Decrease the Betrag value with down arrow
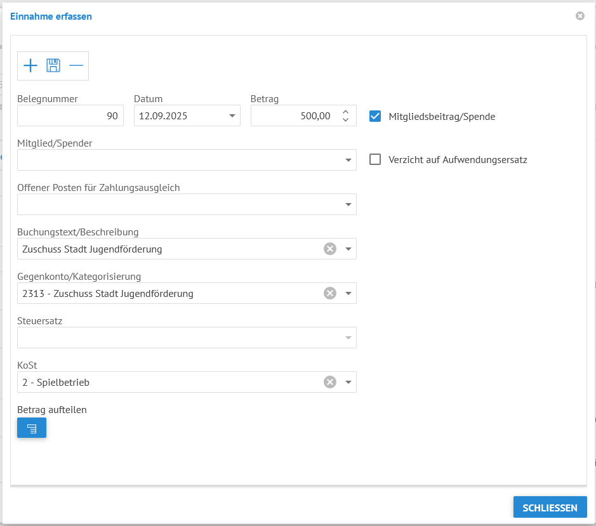This screenshot has width=596, height=526. coord(345,120)
